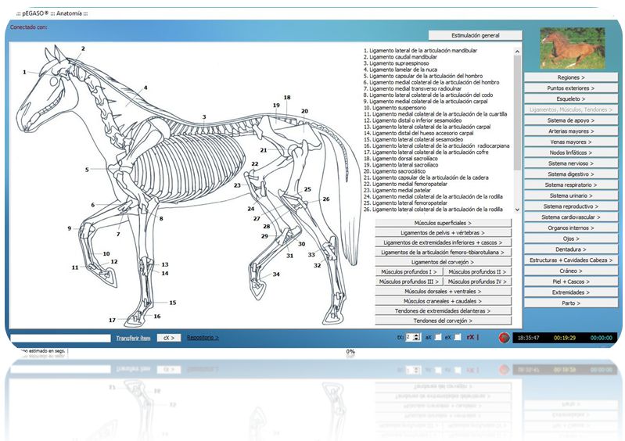Click the 18:35:47 clock display
625x441 pixels.
529,338
